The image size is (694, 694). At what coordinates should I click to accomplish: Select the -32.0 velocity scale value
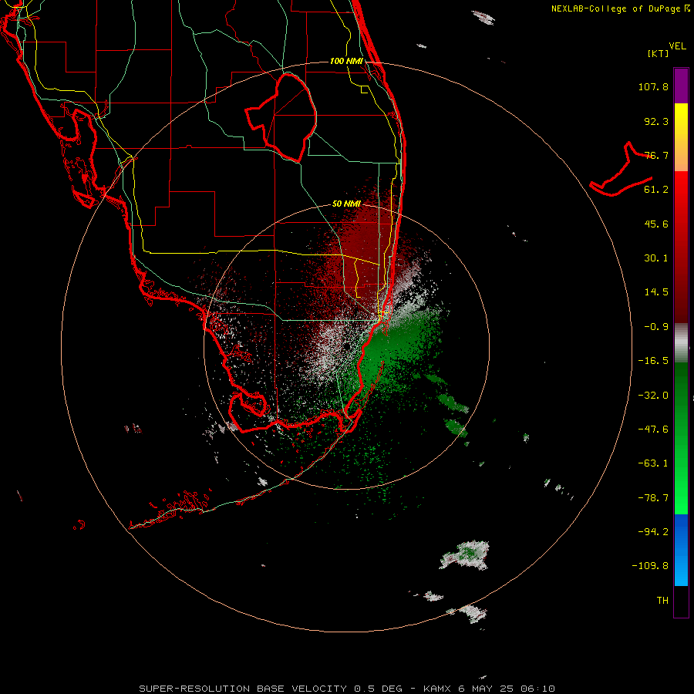click(x=653, y=396)
